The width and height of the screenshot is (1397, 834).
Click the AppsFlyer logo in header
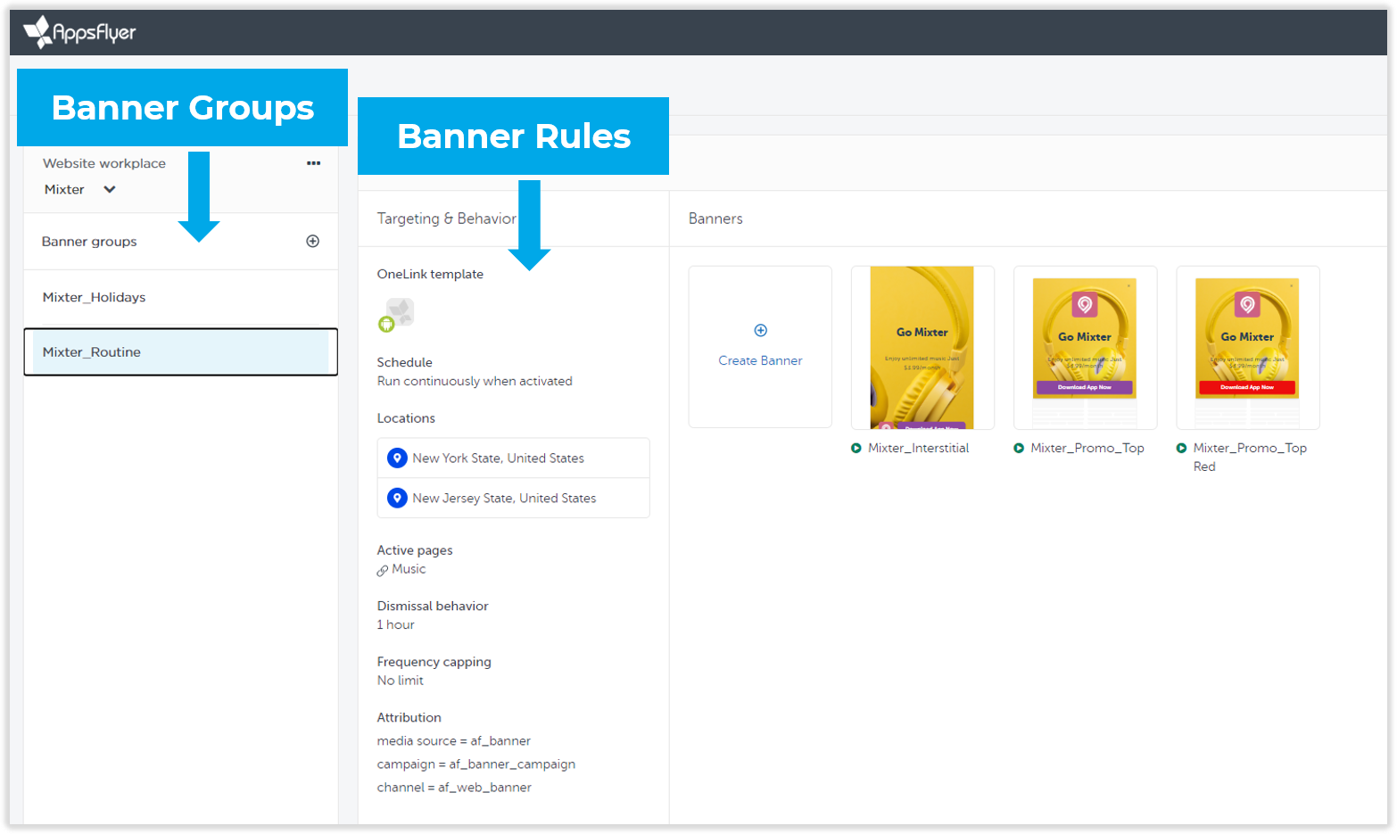pyautogui.click(x=79, y=32)
